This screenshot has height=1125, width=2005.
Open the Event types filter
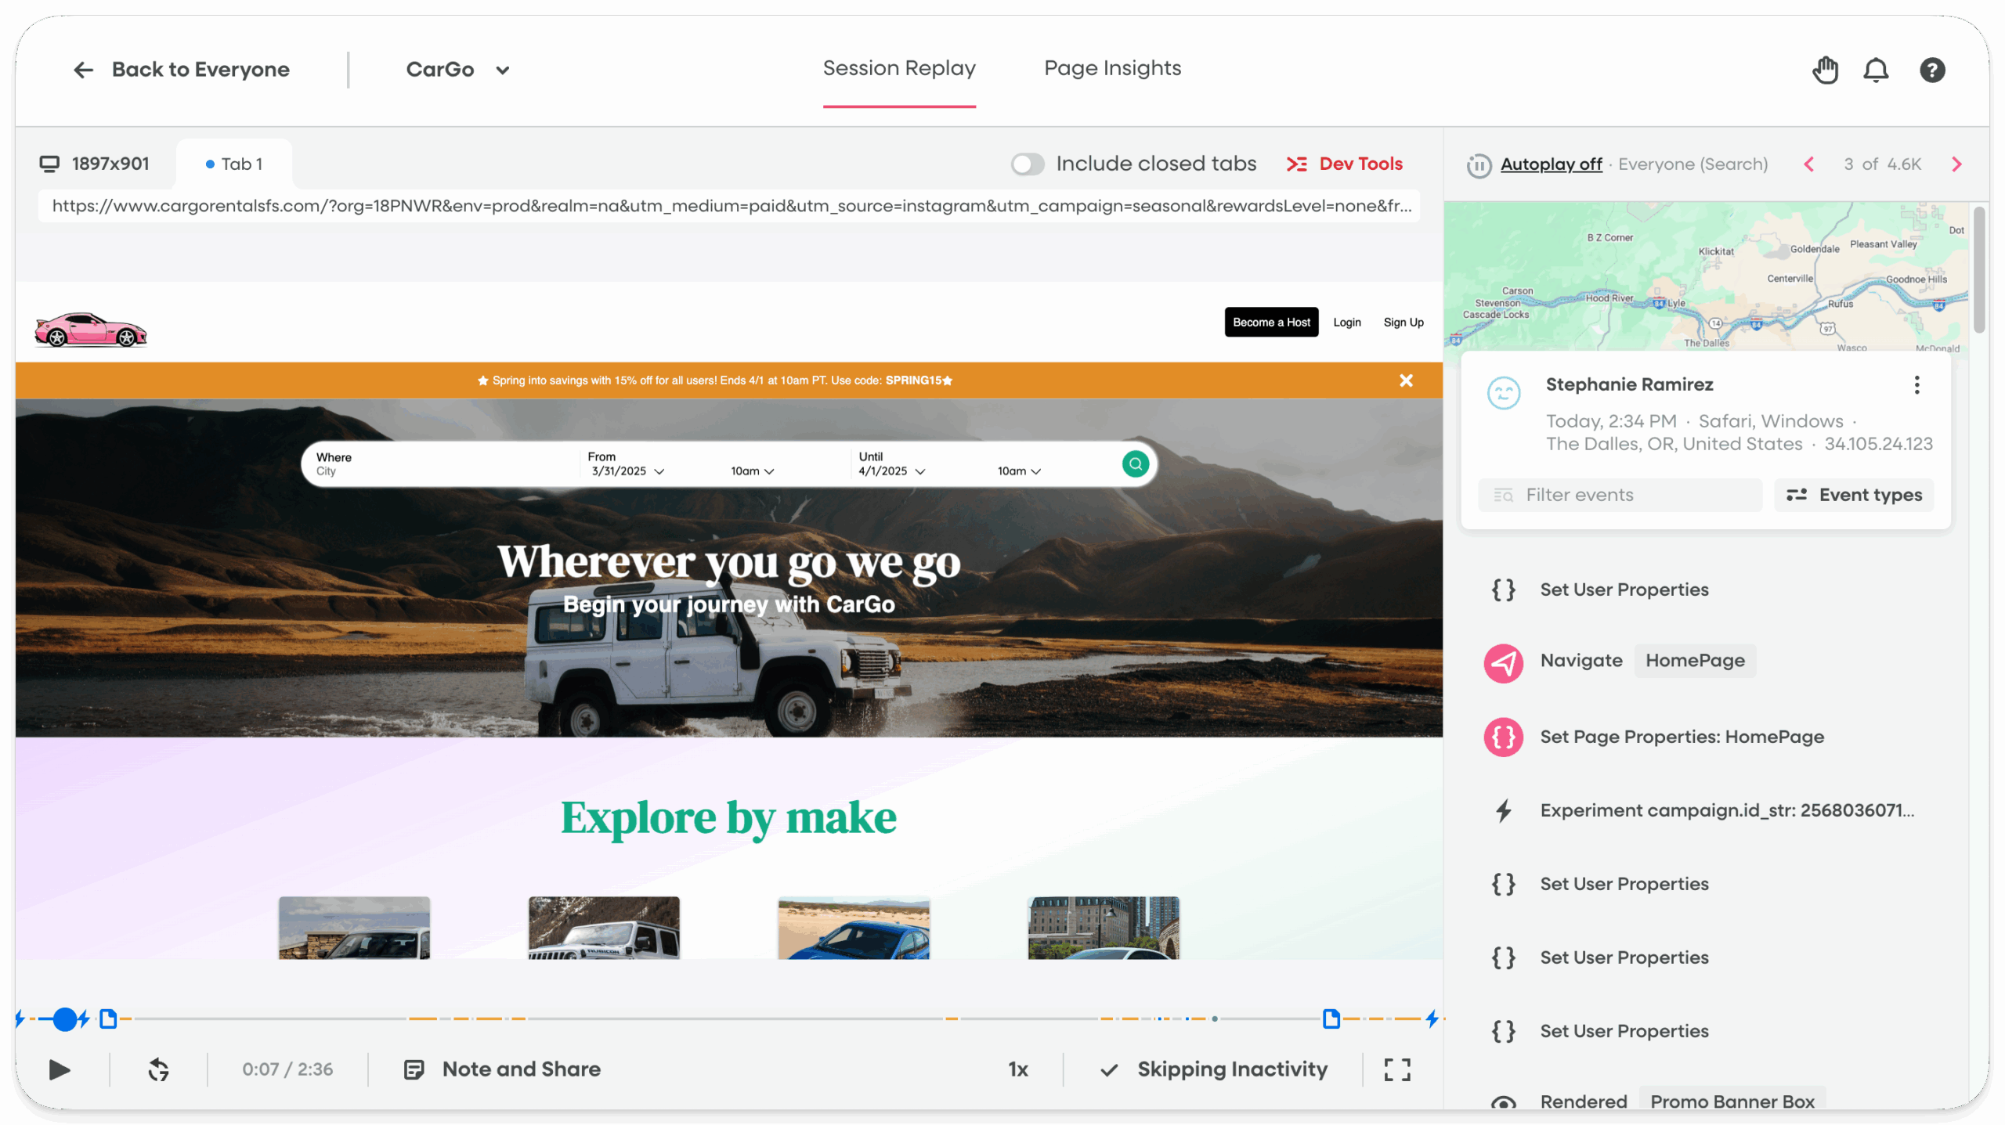coord(1853,494)
